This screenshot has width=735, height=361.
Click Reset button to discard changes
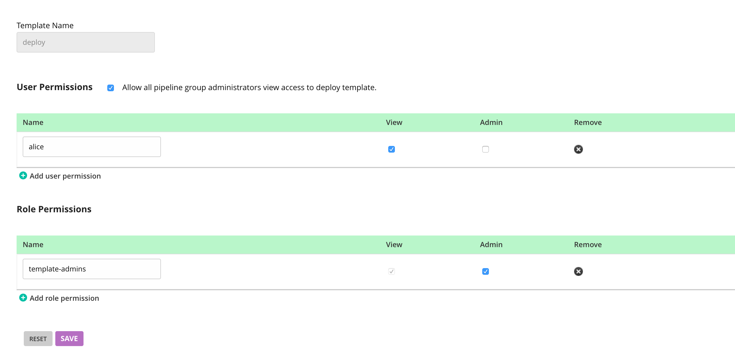[38, 339]
